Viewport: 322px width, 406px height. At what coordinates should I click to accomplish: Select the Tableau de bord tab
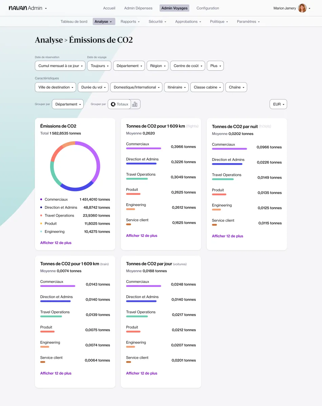74,21
